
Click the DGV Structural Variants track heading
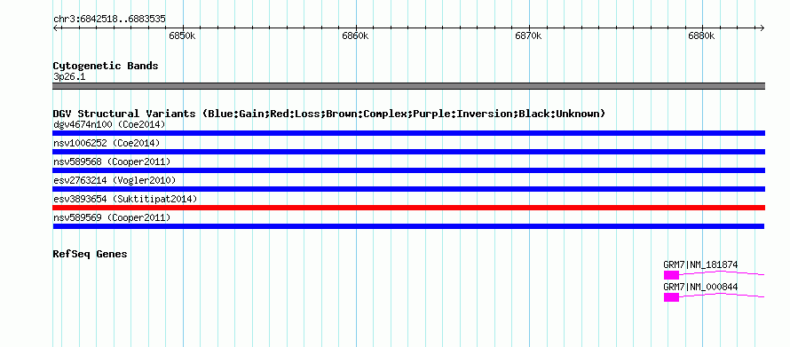(329, 114)
